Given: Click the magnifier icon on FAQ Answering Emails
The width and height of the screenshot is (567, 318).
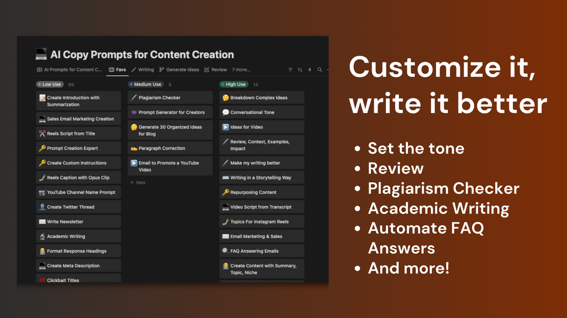Looking at the screenshot, I should (x=226, y=251).
